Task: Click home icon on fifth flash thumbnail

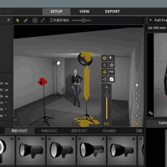Action: [110, 139]
